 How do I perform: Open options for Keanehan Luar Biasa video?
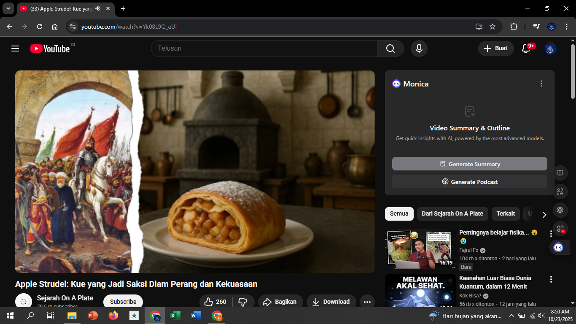(551, 279)
